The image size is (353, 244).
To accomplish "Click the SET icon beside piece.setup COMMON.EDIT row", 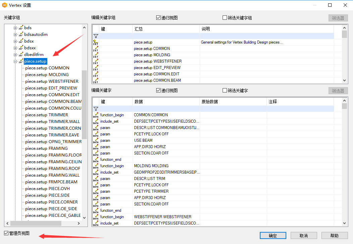I will (96, 74).
